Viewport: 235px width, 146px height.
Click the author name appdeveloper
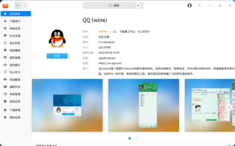pos(107,58)
